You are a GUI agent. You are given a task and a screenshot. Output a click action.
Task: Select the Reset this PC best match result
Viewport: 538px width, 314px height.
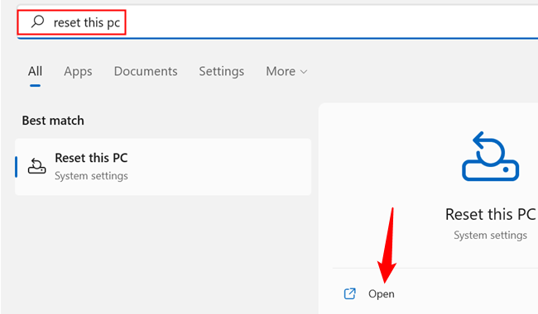pyautogui.click(x=163, y=167)
